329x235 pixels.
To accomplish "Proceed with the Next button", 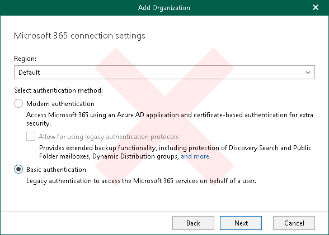I will (x=241, y=223).
